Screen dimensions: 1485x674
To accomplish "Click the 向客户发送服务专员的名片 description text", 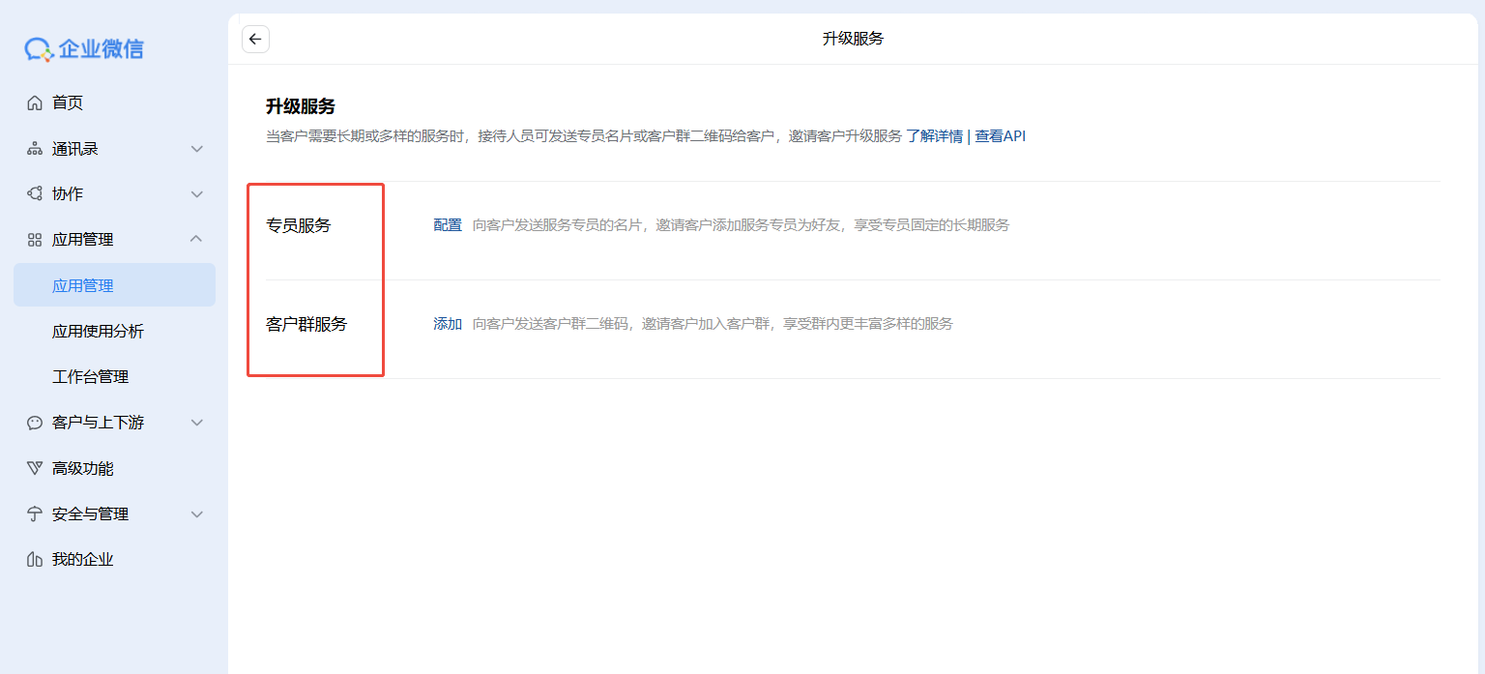I will tap(741, 225).
